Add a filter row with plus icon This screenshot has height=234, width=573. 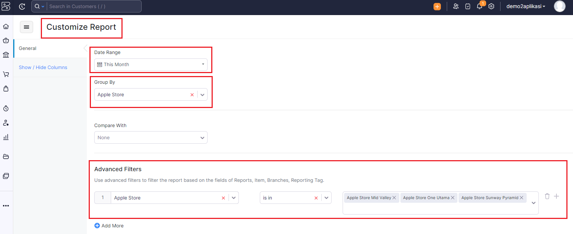556,196
